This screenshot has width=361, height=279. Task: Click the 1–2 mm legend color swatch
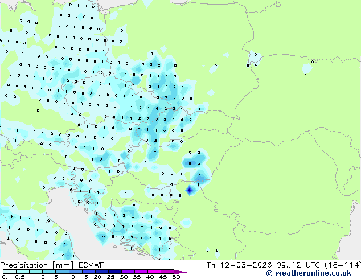pos(36,272)
